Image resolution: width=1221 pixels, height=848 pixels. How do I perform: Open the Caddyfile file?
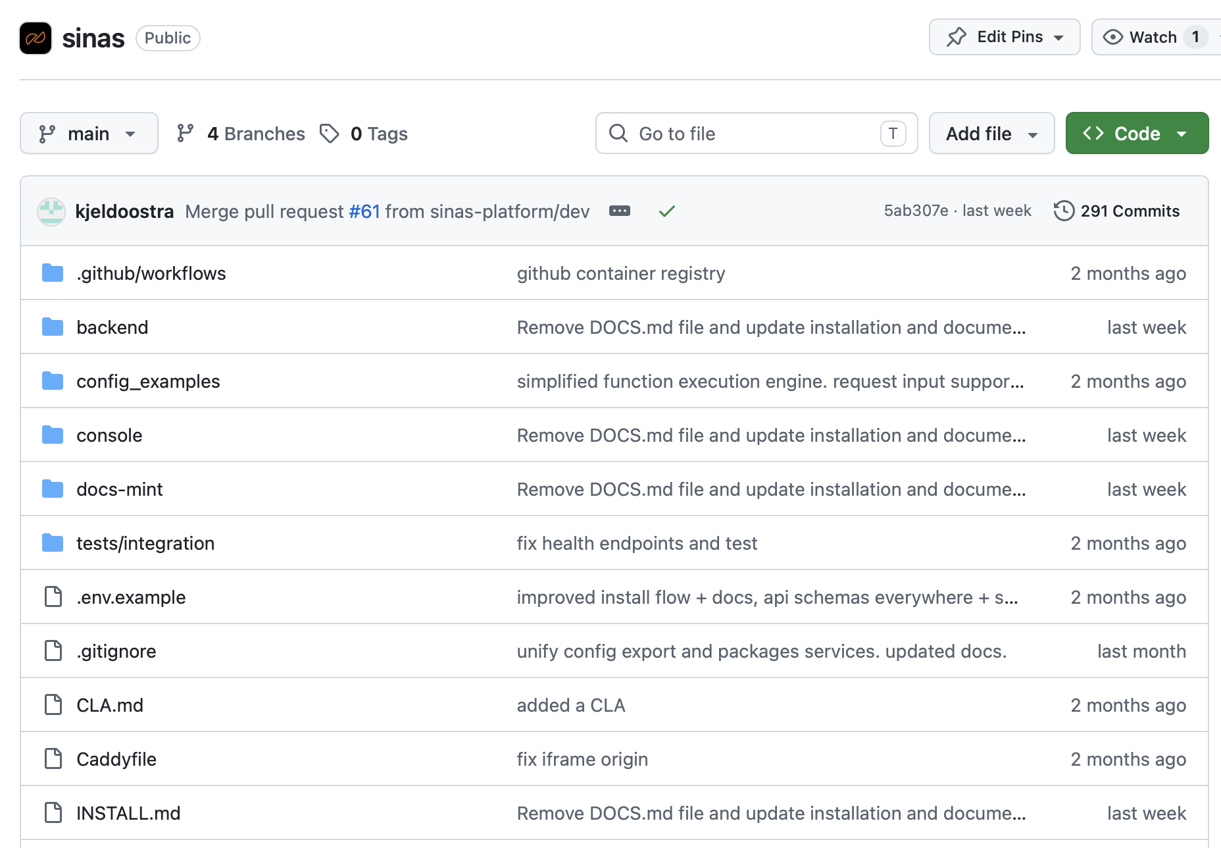[x=116, y=759]
